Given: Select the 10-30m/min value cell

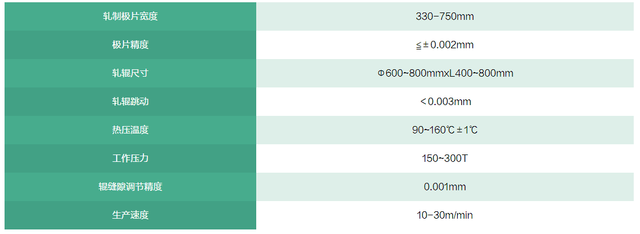Looking at the screenshot, I should (445, 215).
